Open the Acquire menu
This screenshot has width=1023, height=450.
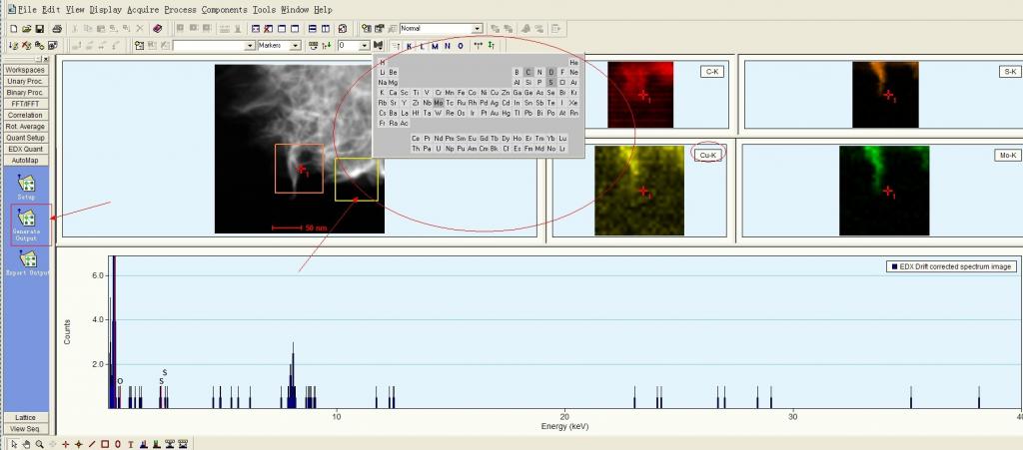(143, 8)
